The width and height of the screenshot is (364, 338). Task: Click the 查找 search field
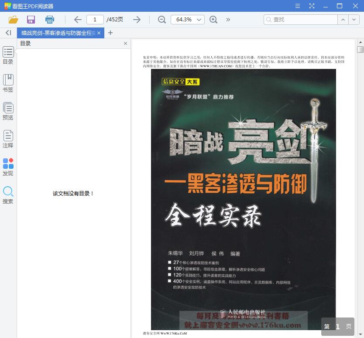(300, 20)
